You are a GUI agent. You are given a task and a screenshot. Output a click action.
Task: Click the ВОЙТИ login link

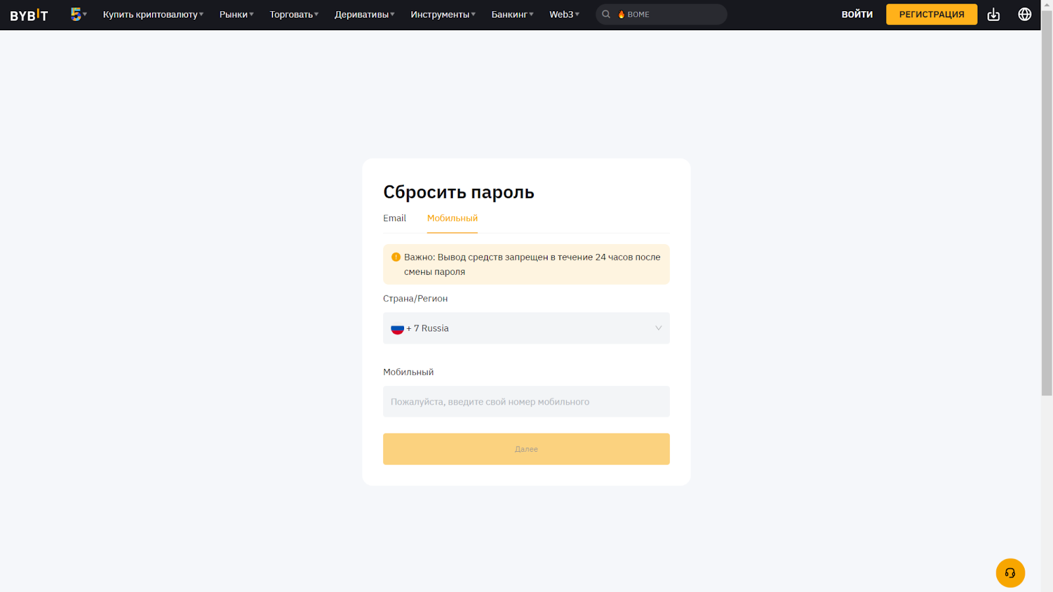point(857,14)
